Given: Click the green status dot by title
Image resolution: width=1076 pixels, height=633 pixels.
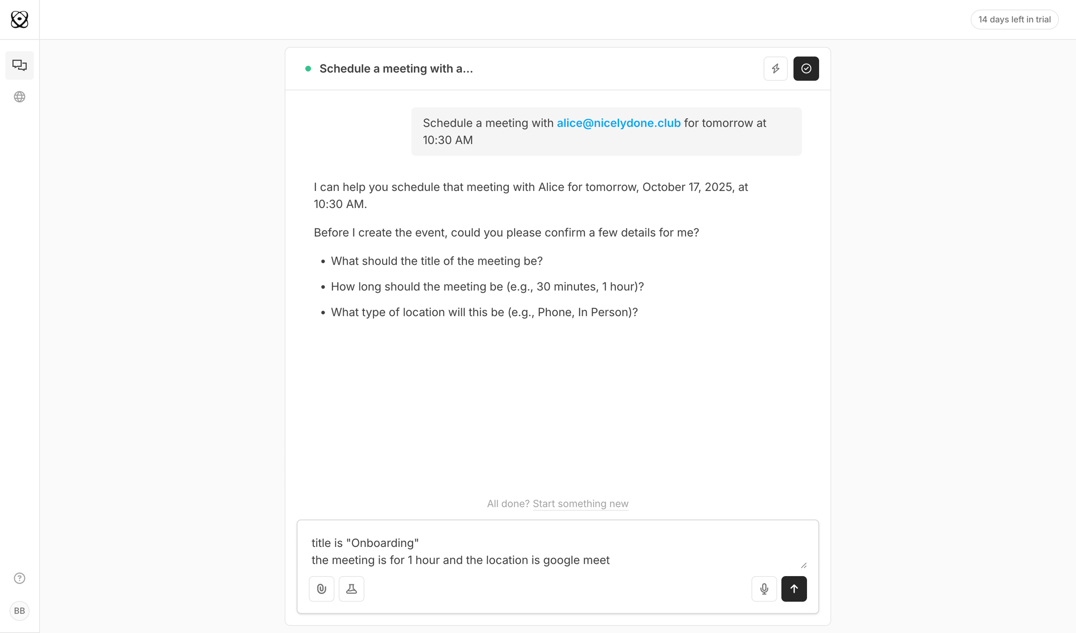Looking at the screenshot, I should (308, 69).
